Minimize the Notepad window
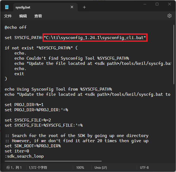Image resolution: width=176 pixels, height=172 pixels. click(145, 4)
